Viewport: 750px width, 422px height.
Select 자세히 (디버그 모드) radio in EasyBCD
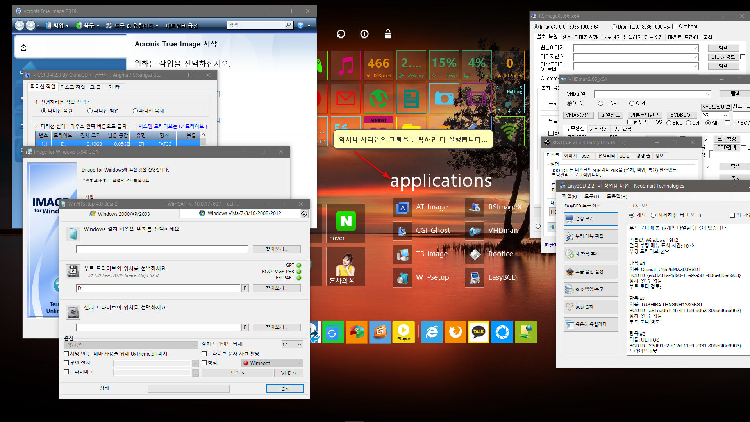(653, 215)
